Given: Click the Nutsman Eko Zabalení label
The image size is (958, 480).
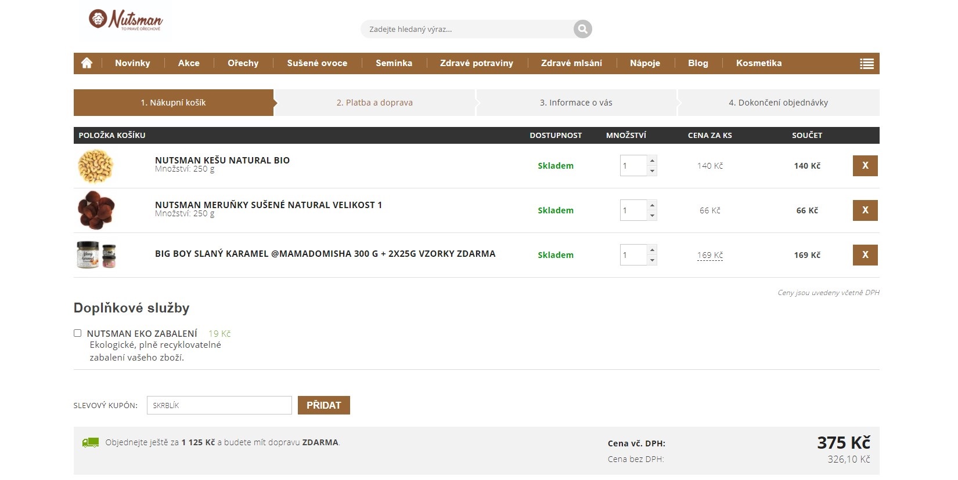Looking at the screenshot, I should [x=142, y=333].
